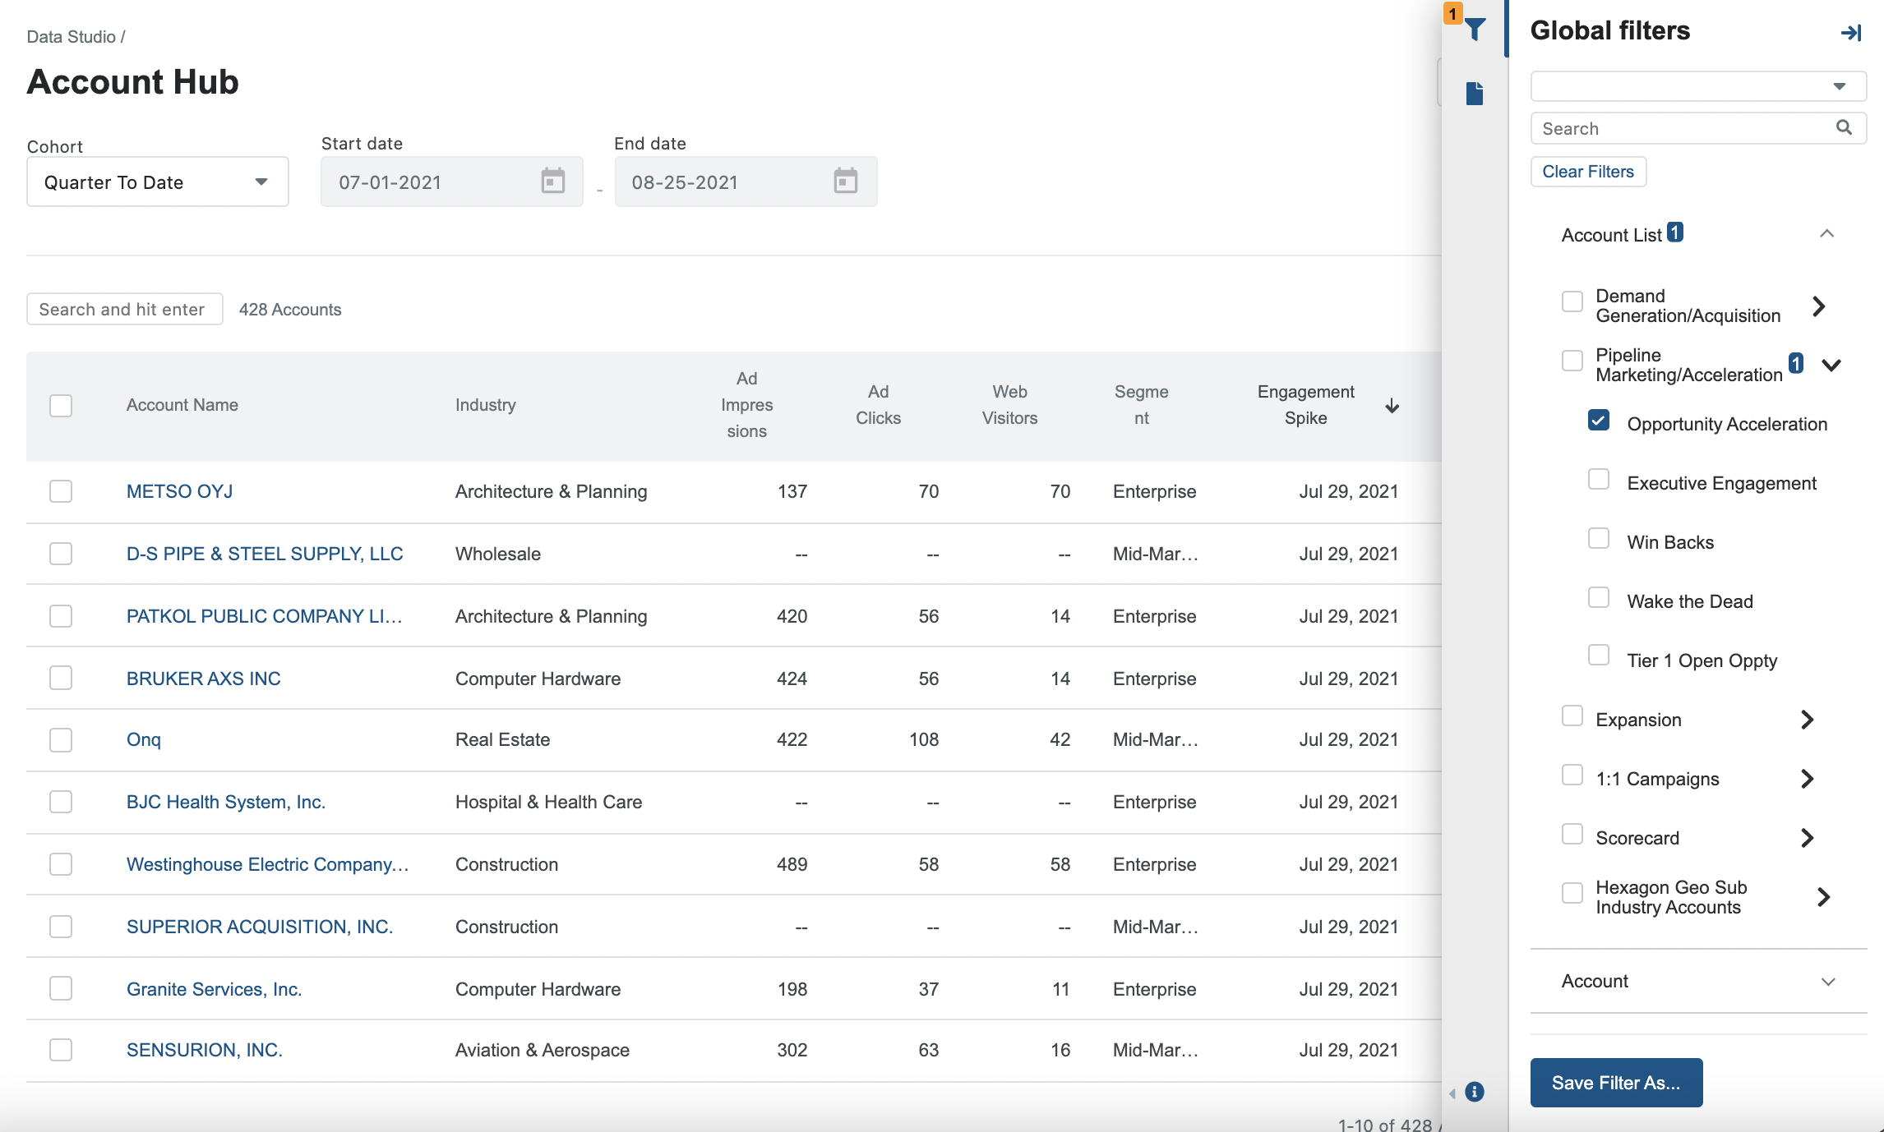This screenshot has height=1132, width=1884.
Task: Click the global filters Search field
Action: [x=1698, y=128]
